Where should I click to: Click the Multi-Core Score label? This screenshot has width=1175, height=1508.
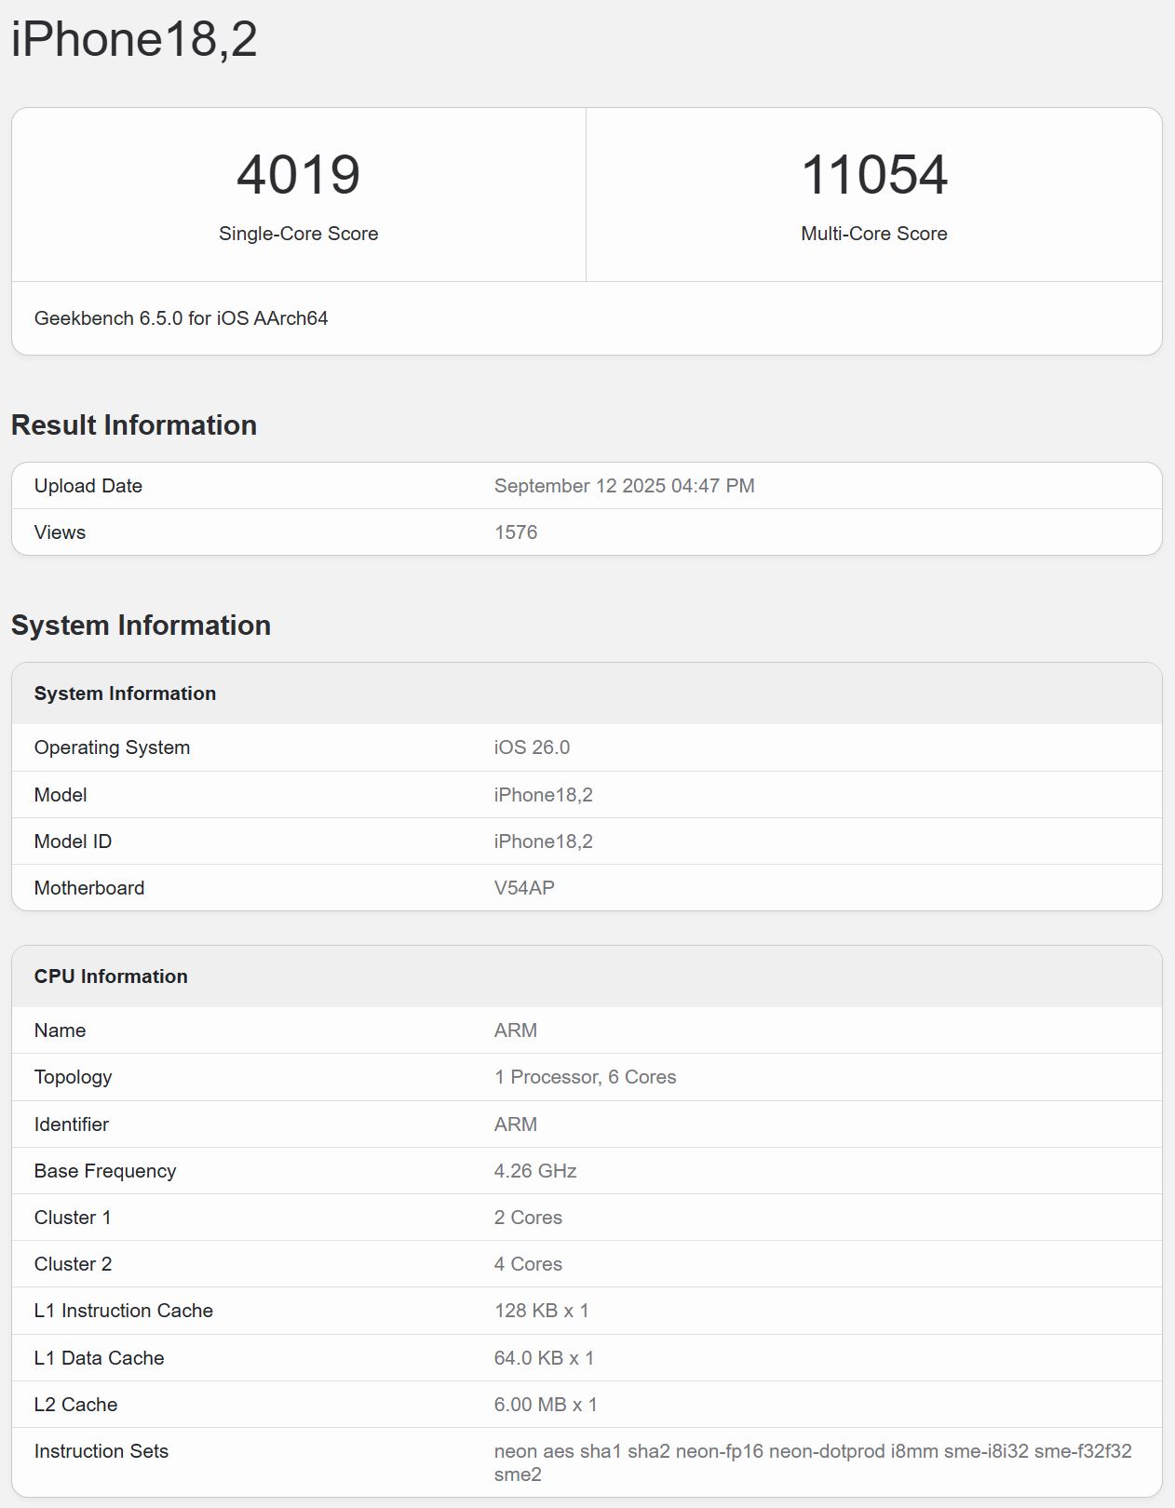point(873,234)
